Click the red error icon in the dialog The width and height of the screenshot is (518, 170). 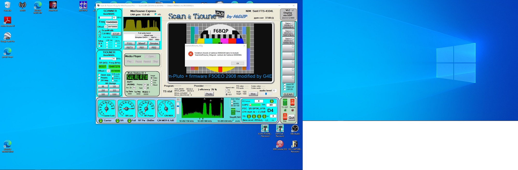pos(191,54)
